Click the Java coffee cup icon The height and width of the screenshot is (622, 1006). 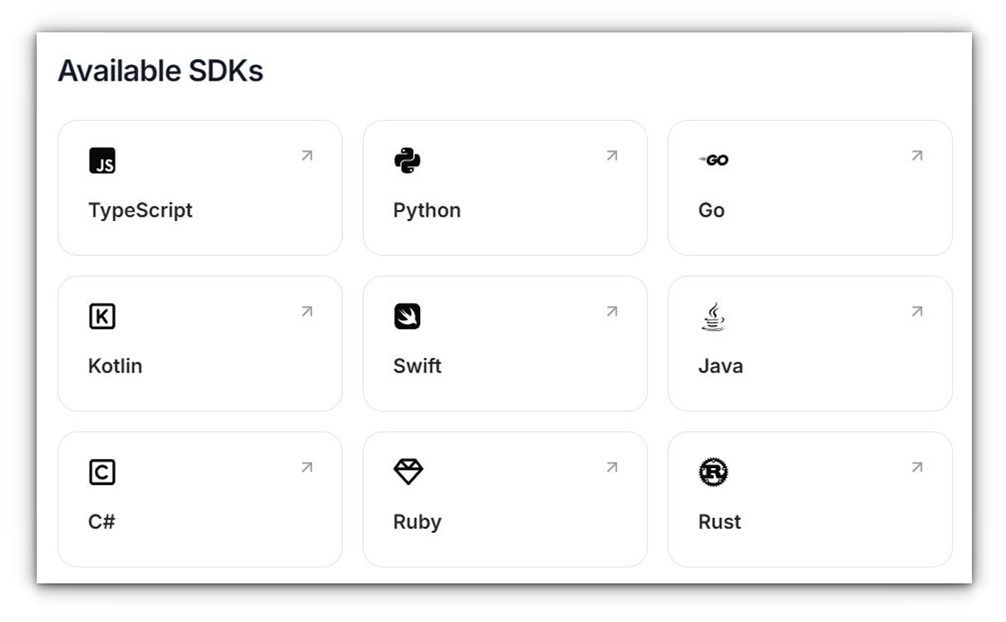click(x=713, y=317)
